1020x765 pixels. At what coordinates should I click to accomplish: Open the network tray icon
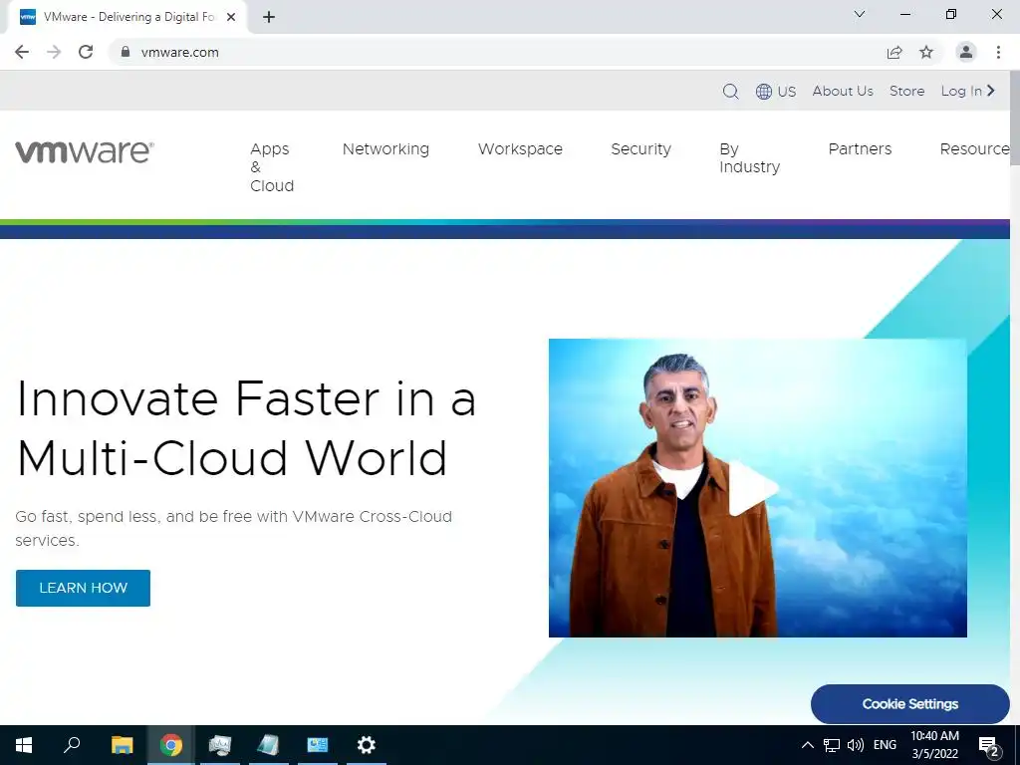[832, 745]
